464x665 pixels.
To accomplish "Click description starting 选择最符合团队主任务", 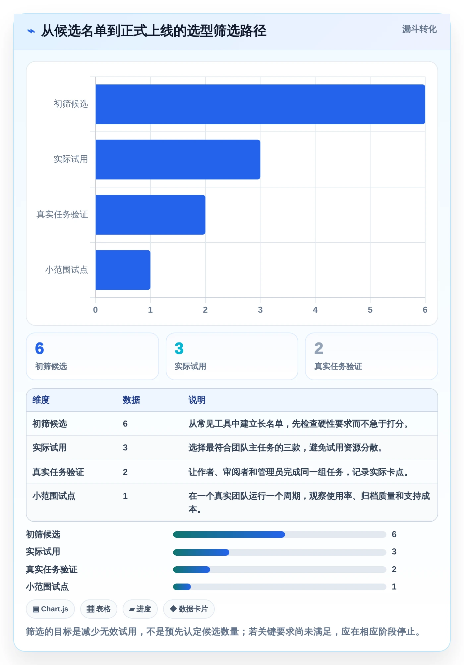I will click(x=285, y=448).
